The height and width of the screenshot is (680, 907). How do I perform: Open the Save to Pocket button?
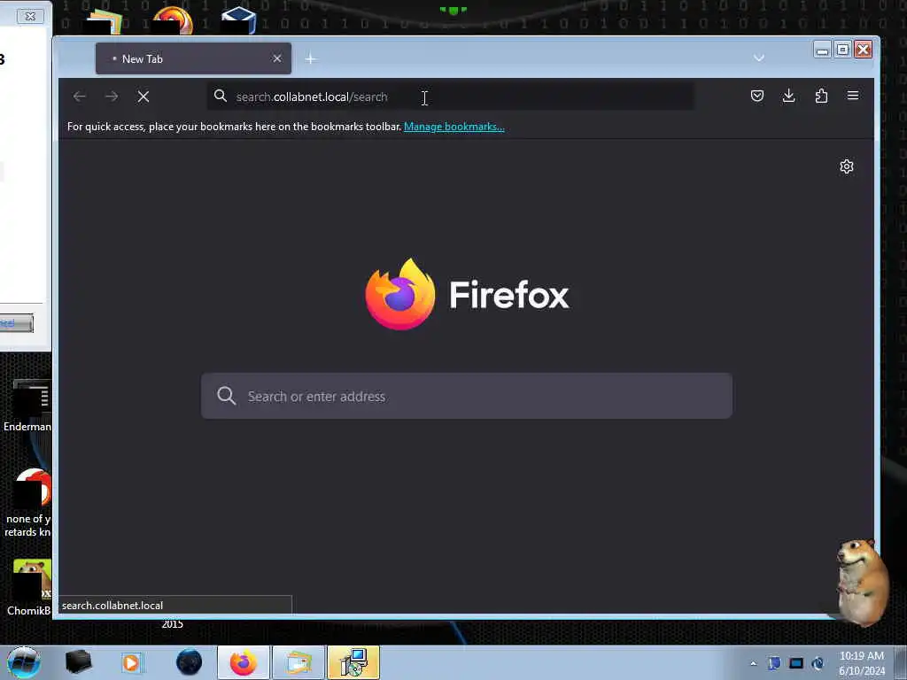[x=756, y=96]
